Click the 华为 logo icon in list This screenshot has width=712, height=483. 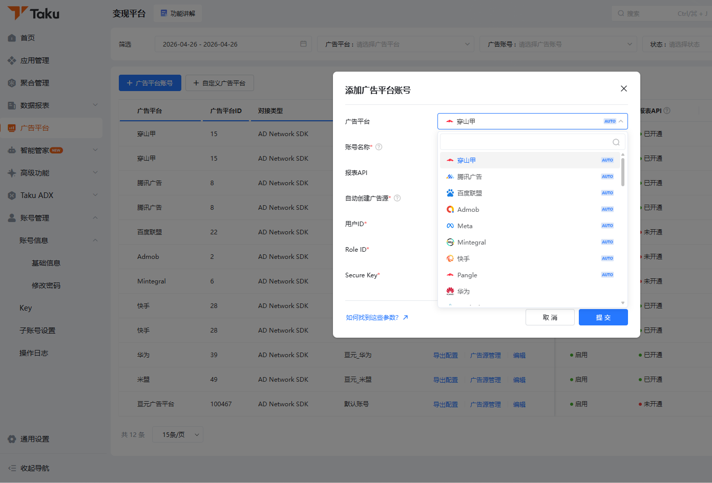point(450,291)
